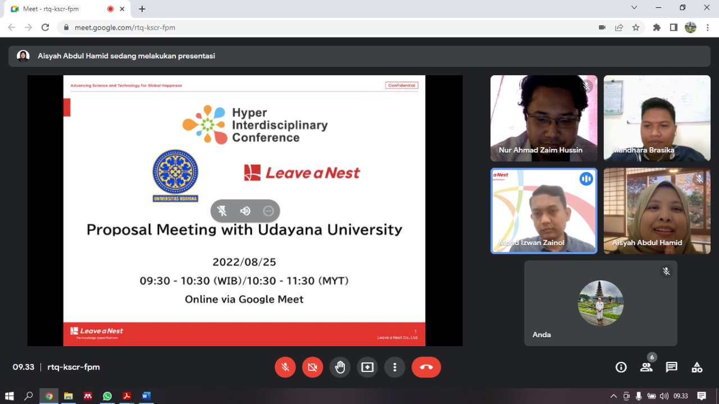
Task: Toggle Chrome side panel
Action: pyautogui.click(x=674, y=27)
